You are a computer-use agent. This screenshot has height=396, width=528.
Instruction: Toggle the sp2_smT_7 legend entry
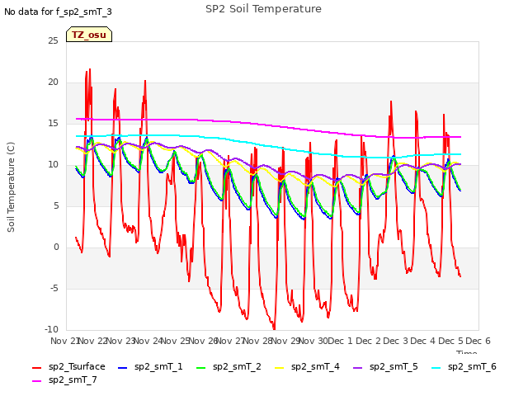64,379
